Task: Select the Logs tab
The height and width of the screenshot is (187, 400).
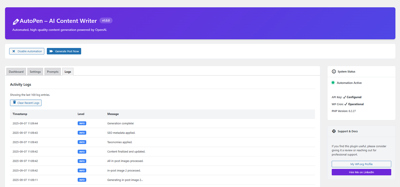Action: coord(68,72)
